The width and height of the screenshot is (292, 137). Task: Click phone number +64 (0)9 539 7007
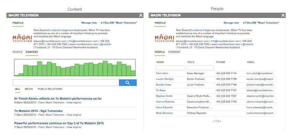tap(226, 96)
